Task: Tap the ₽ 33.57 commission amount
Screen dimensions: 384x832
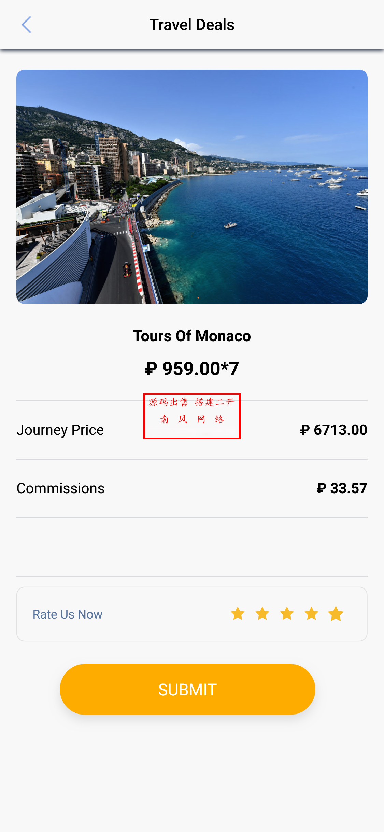Action: [x=342, y=488]
